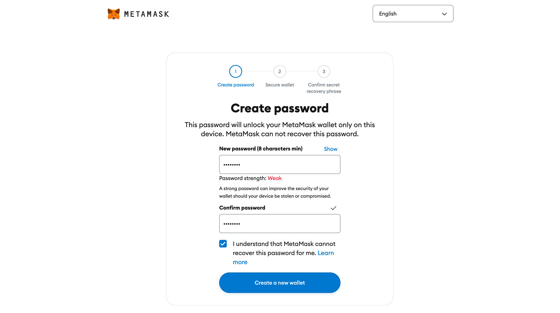This screenshot has height=313, width=560.
Task: Click the I understand checkbox label text
Action: point(284,244)
